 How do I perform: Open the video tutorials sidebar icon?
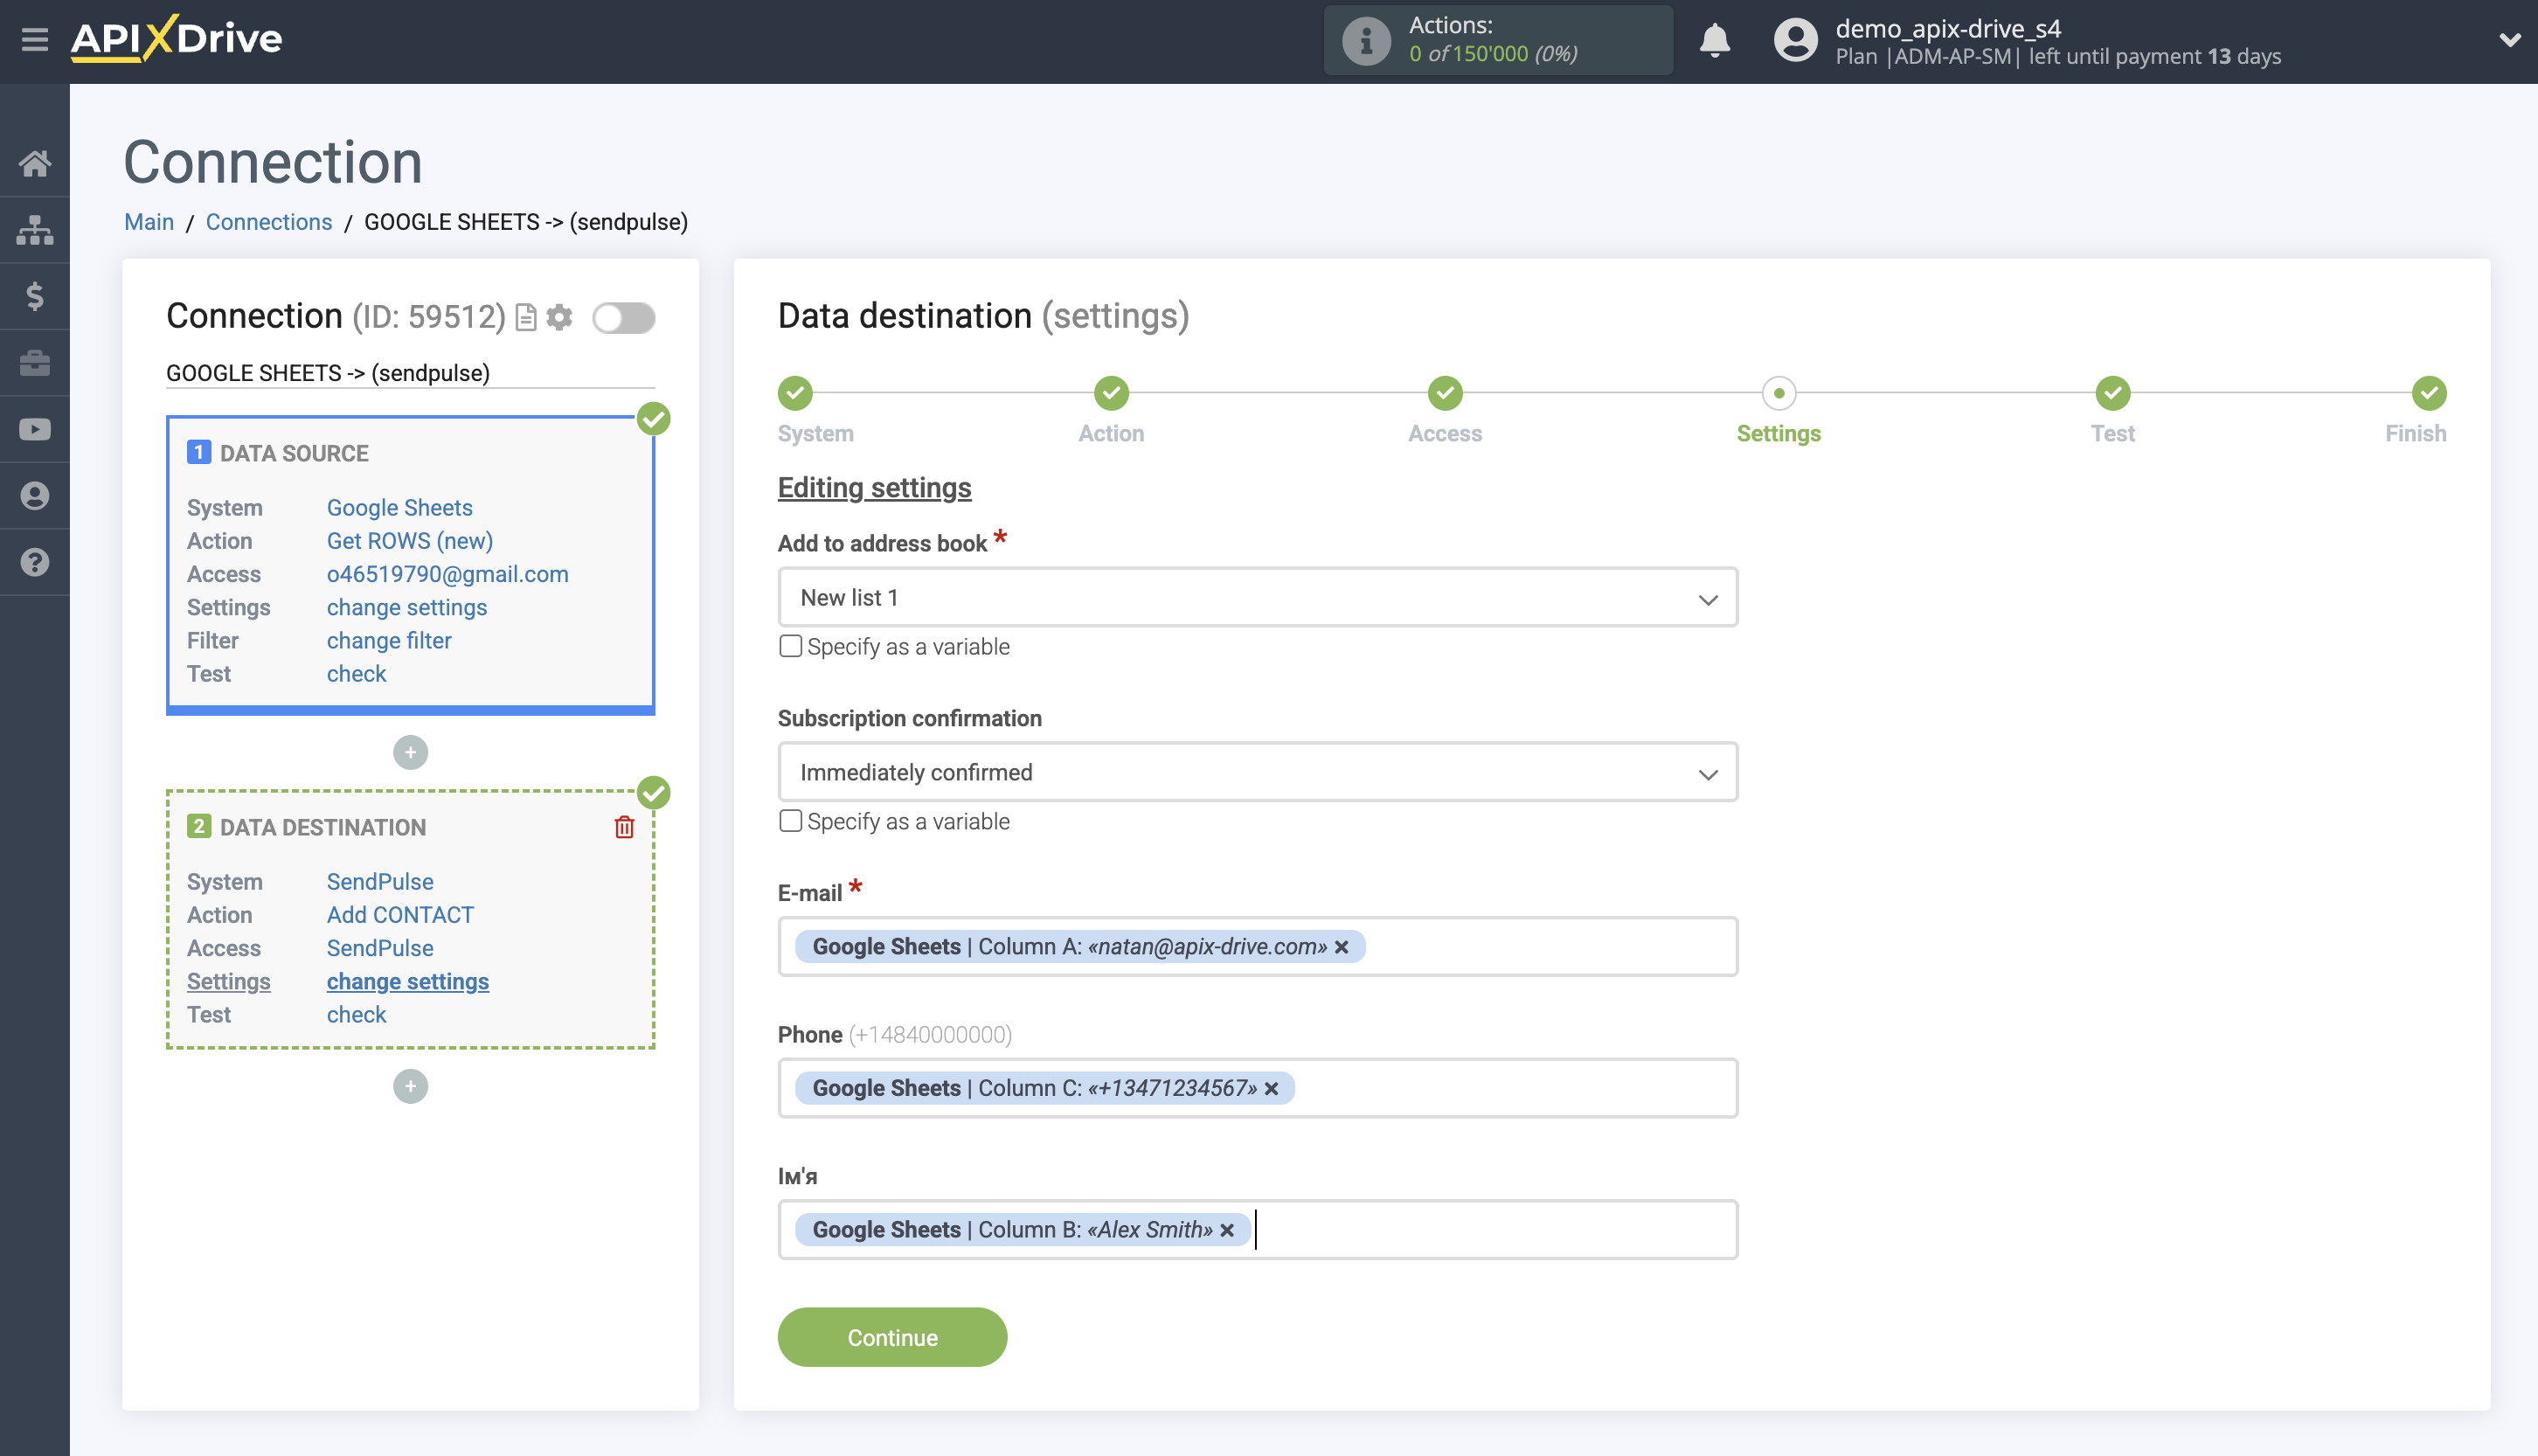tap(35, 429)
